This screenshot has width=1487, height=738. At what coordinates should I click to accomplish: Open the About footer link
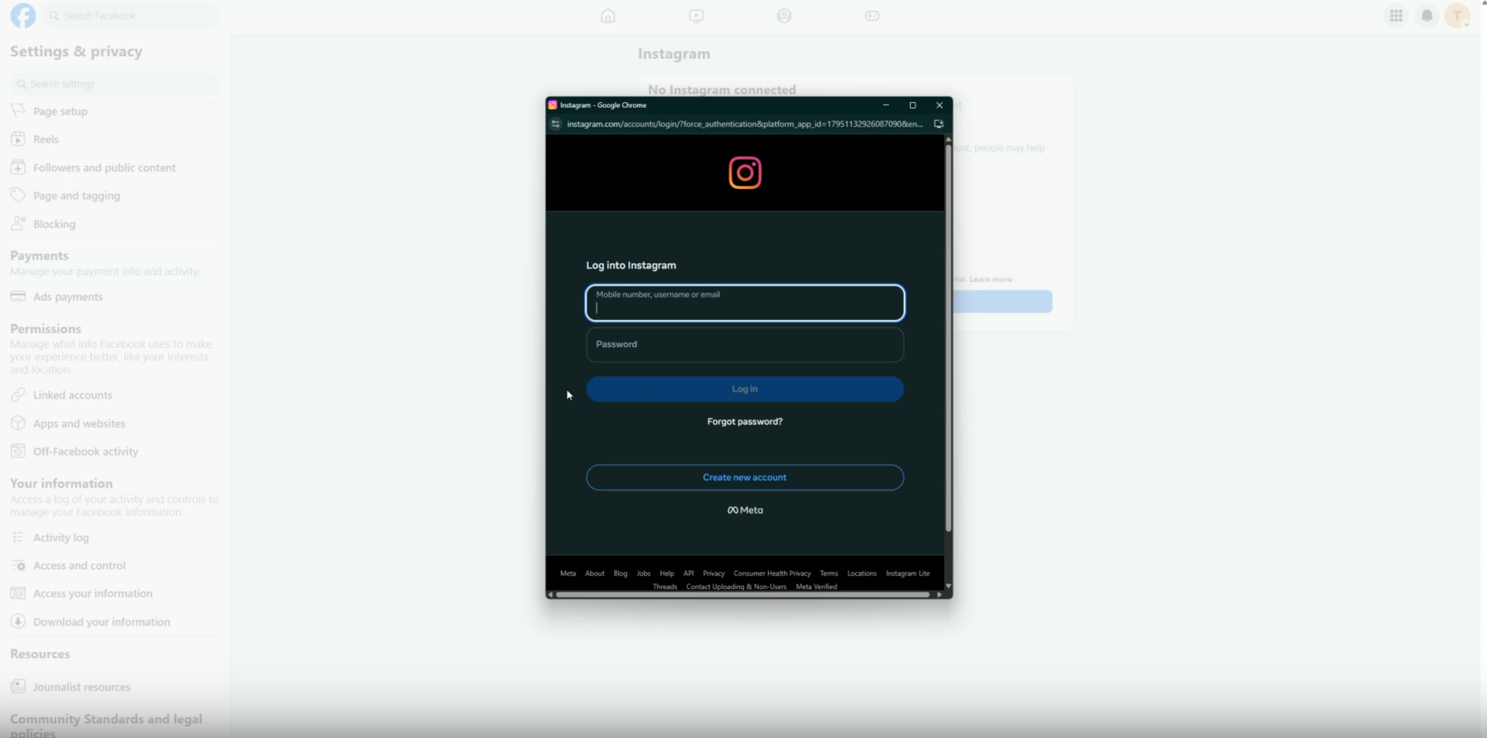(595, 573)
